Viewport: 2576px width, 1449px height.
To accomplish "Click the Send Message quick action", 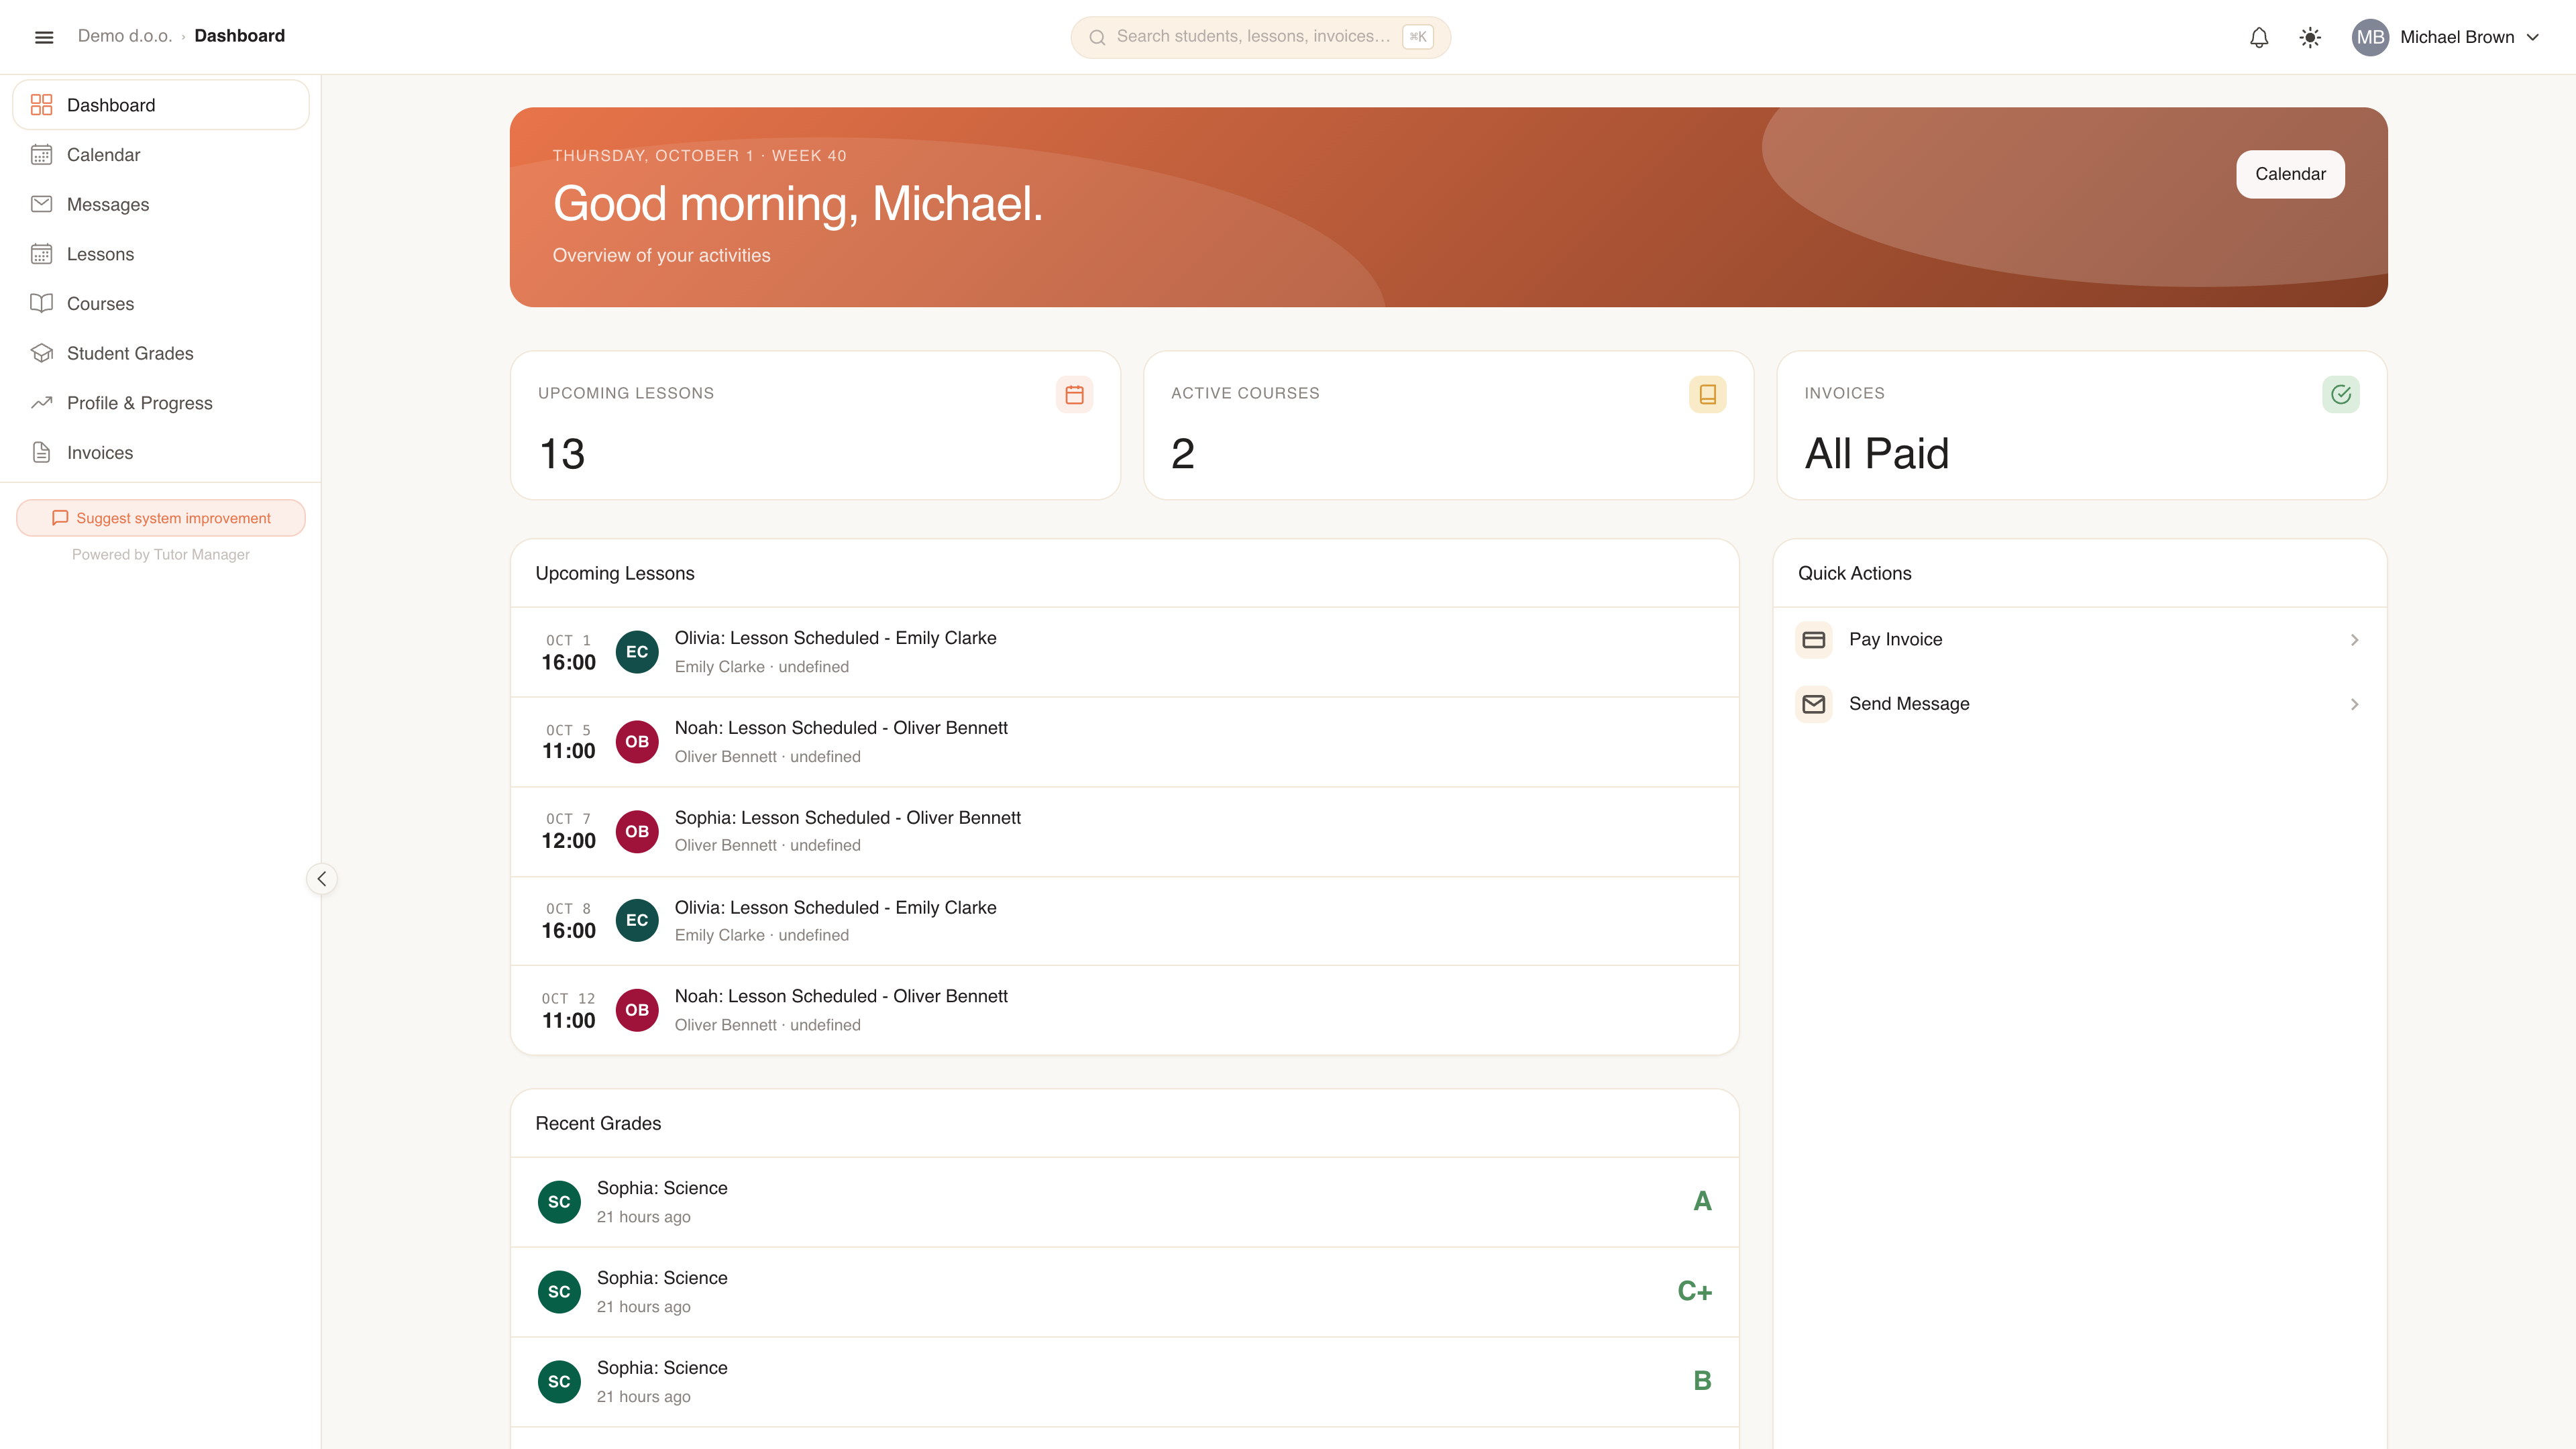I will pyautogui.click(x=2079, y=704).
